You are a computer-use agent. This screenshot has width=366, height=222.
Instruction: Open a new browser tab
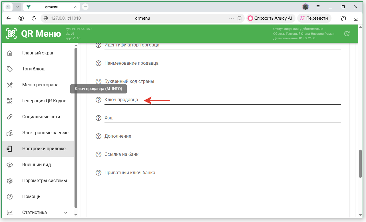(x=85, y=7)
